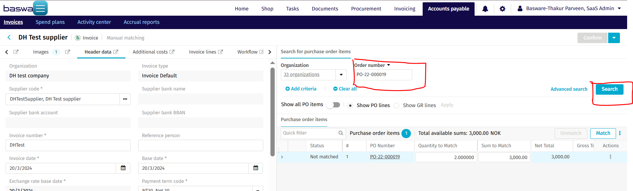633x191 pixels.
Task: Open the notifications bell icon
Action: pyautogui.click(x=485, y=9)
